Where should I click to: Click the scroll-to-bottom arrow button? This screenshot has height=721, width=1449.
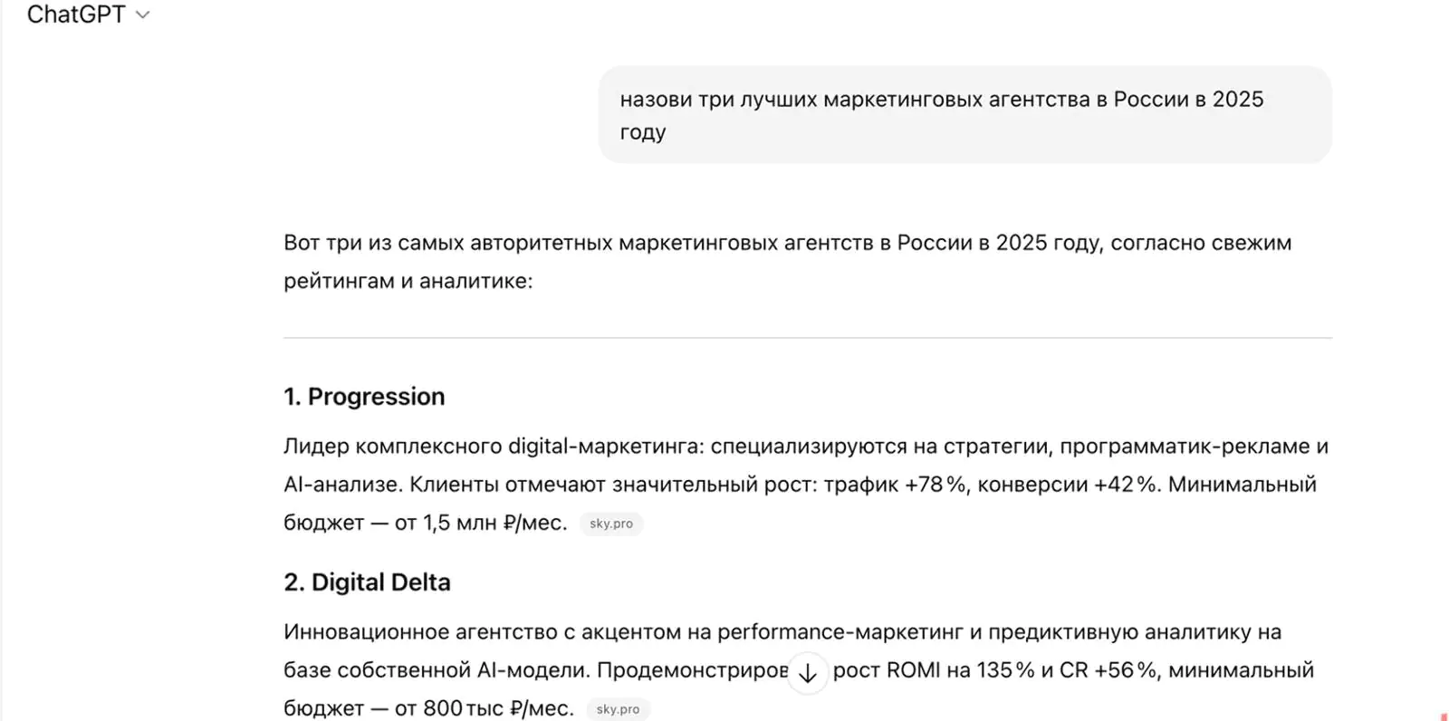coord(807,673)
